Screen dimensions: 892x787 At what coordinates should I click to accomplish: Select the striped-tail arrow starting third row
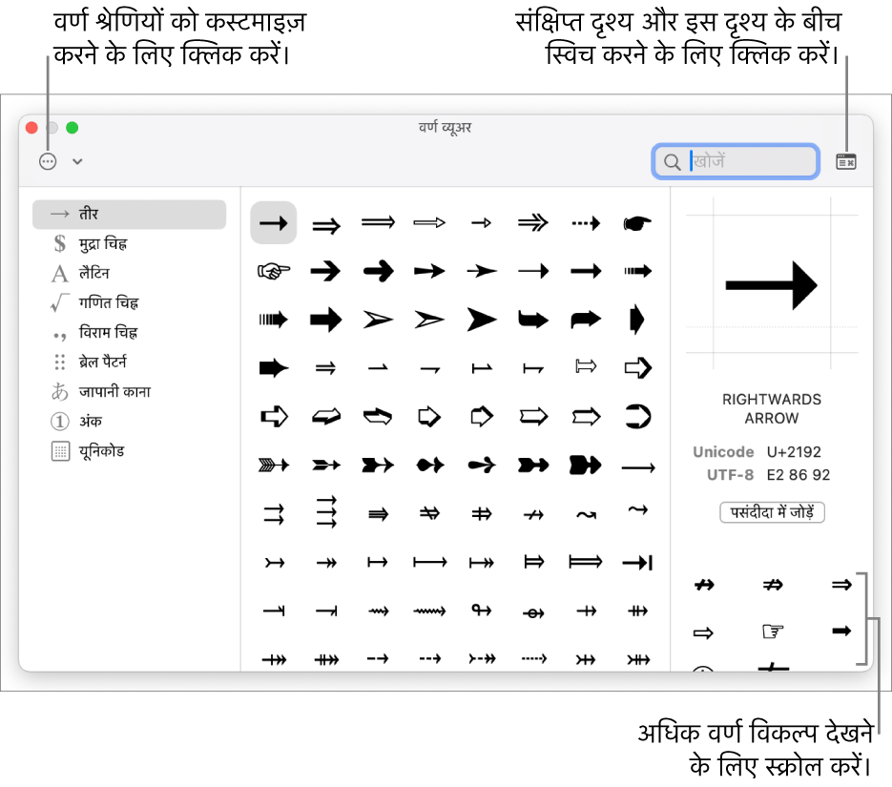[274, 320]
